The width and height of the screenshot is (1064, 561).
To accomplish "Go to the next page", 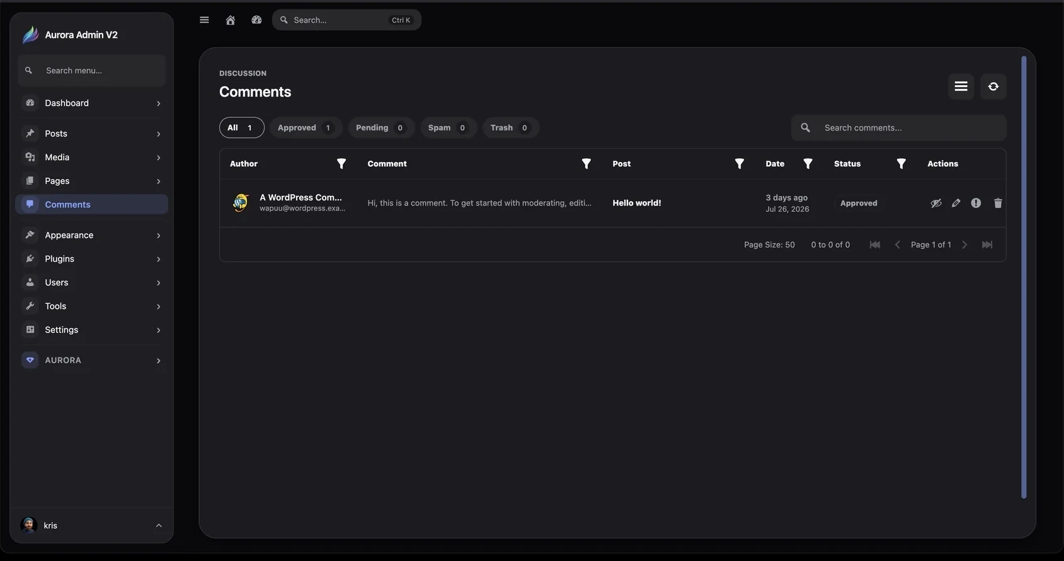I will point(964,245).
